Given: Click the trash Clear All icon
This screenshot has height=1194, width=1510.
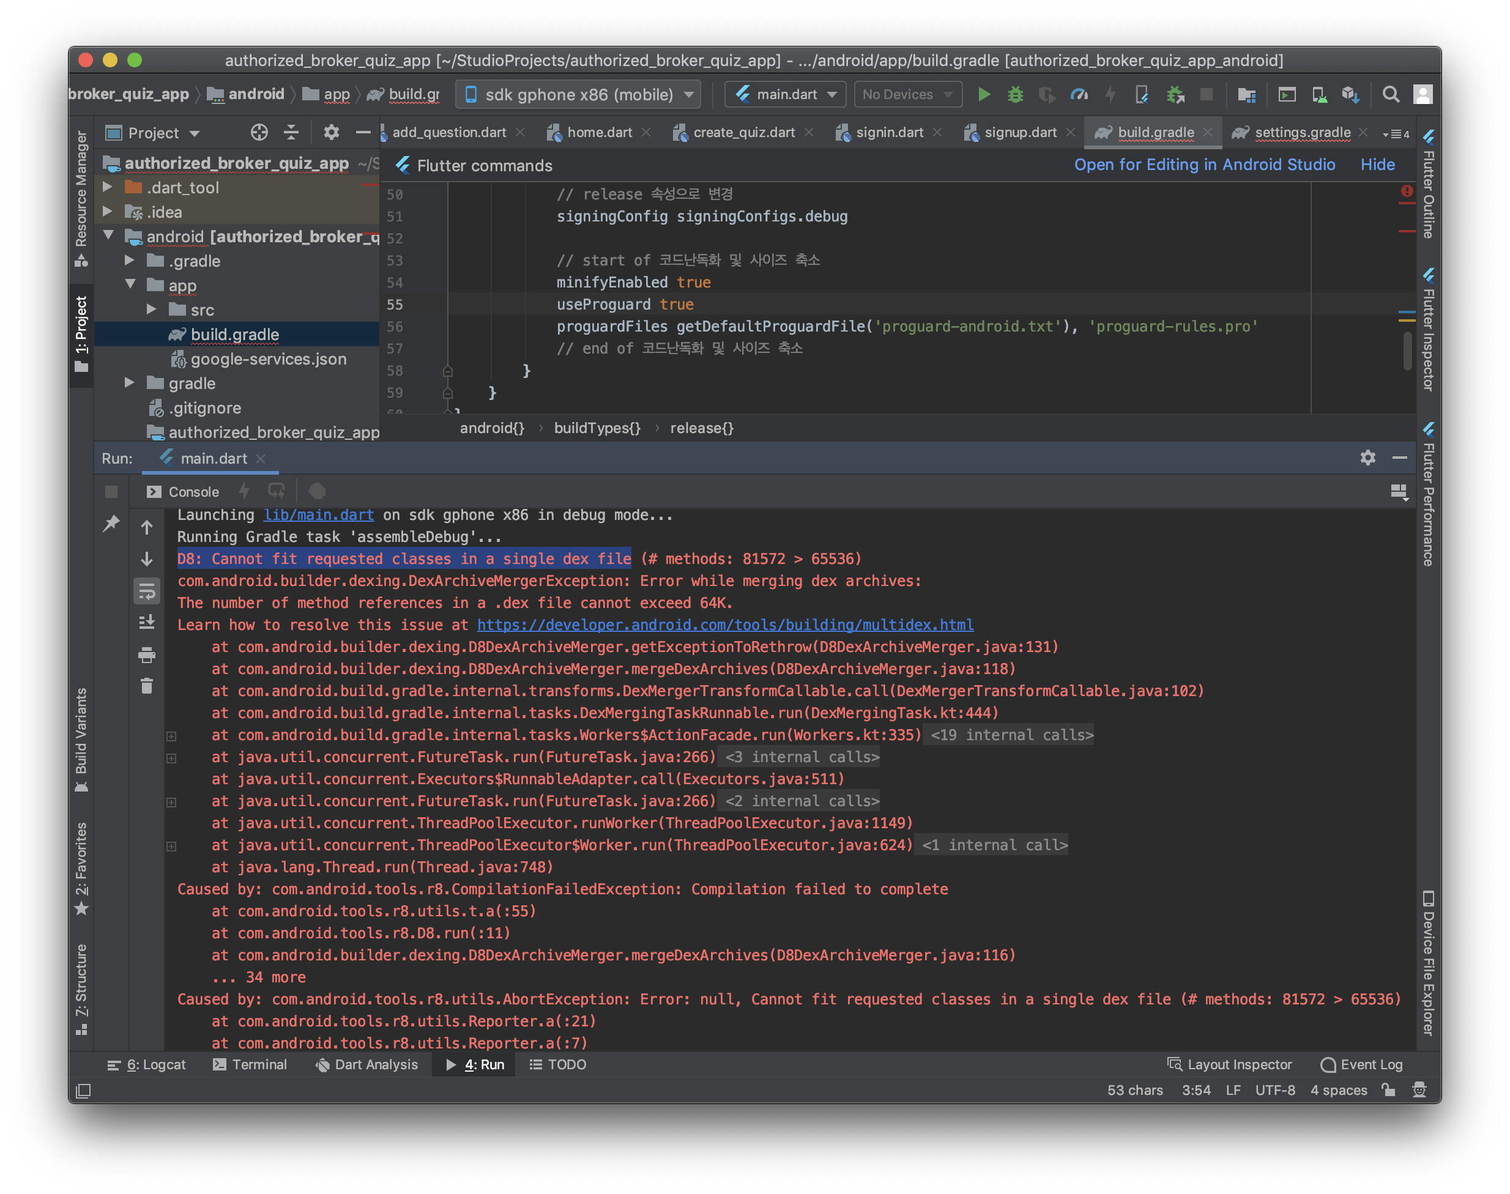Looking at the screenshot, I should (147, 686).
